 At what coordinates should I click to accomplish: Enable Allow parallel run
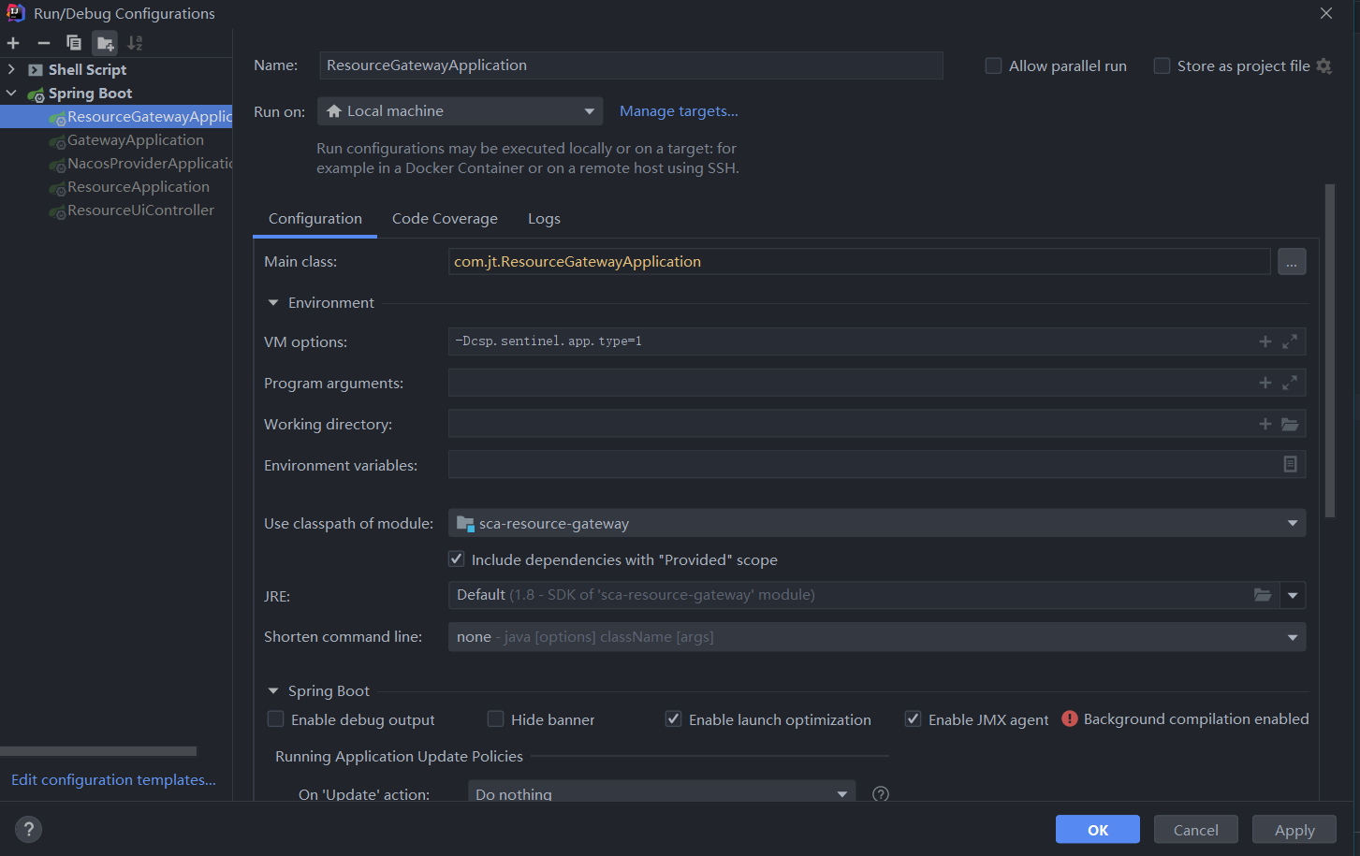point(994,65)
